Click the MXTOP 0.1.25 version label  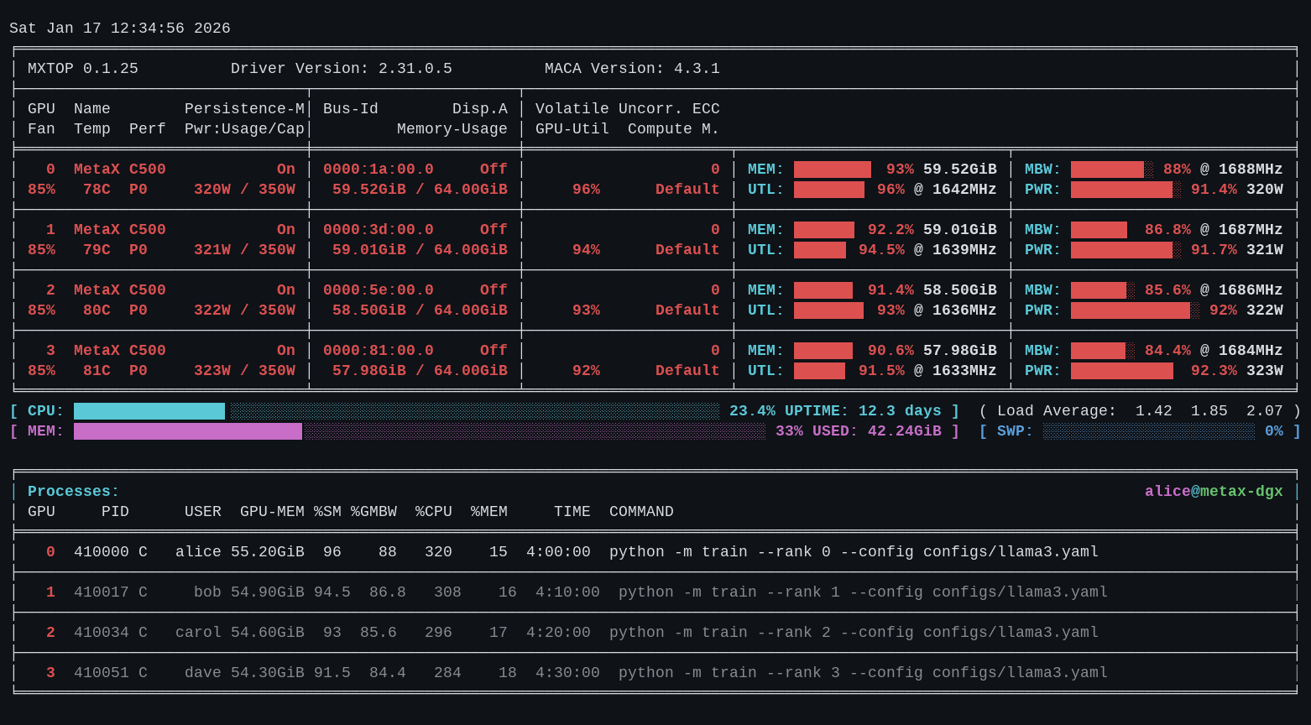(x=83, y=69)
